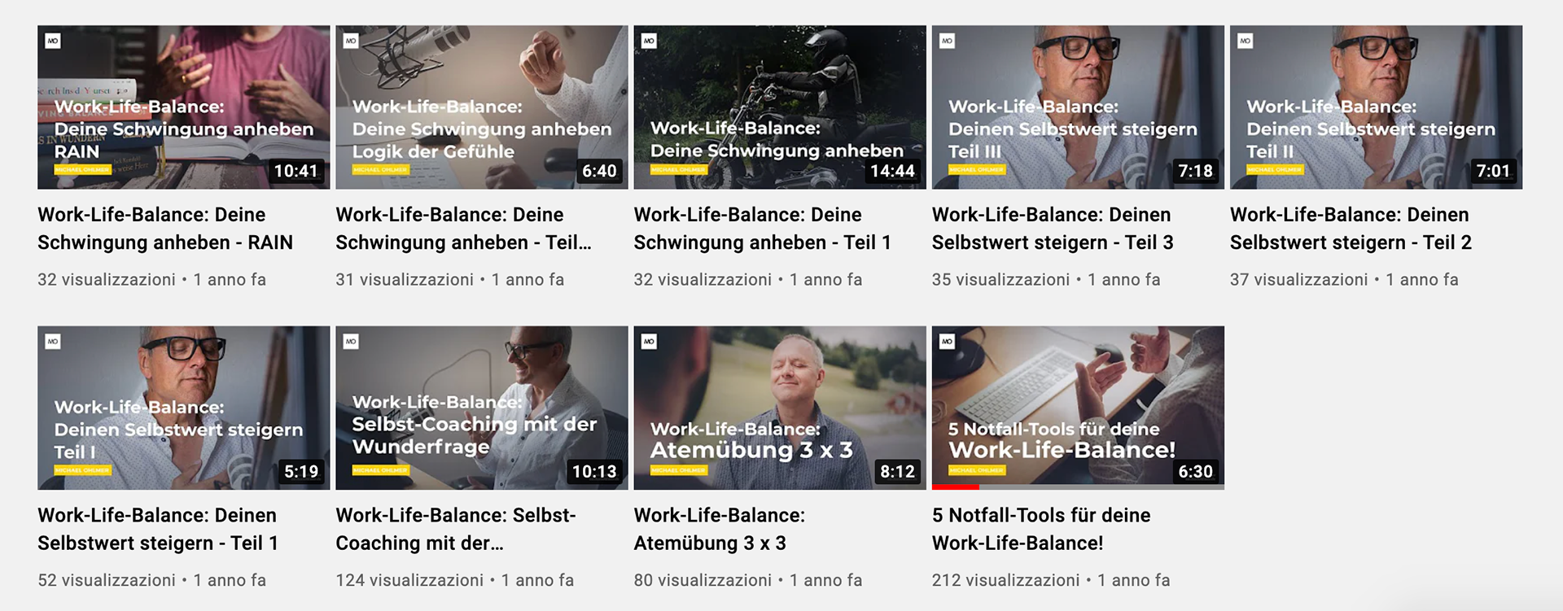Click title 'Deinen Selbstwert steigern - Teil 3'

coord(1053,229)
